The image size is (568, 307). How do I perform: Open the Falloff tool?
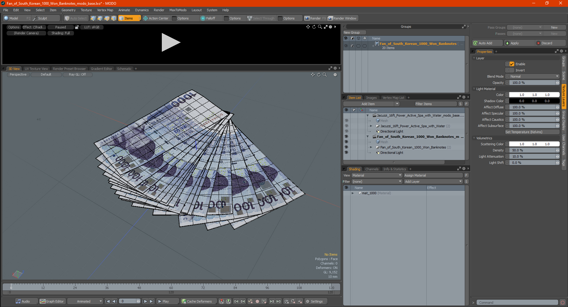tap(208, 18)
